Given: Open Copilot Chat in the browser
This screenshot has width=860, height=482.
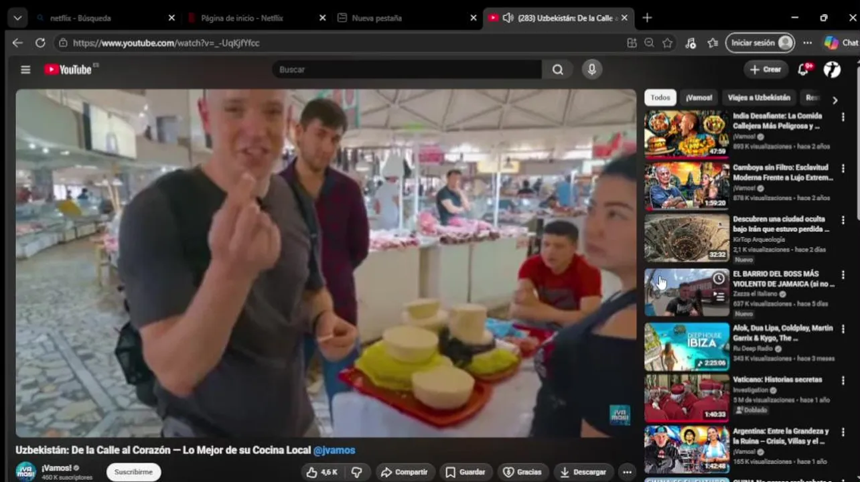Looking at the screenshot, I should point(841,43).
